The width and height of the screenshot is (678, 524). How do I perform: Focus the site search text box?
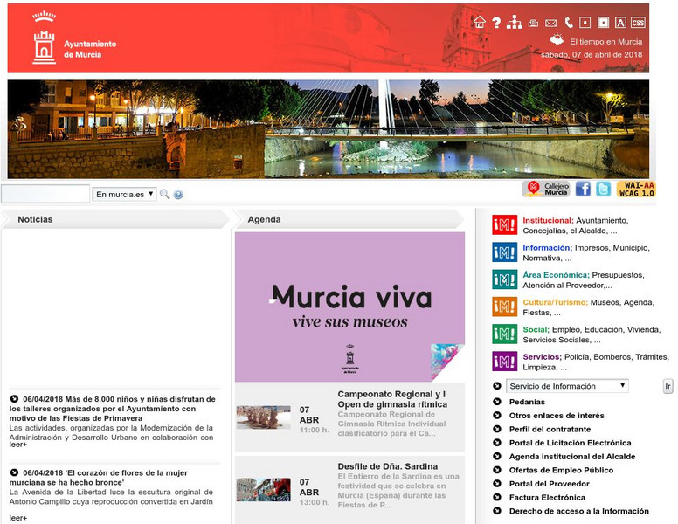click(x=45, y=194)
